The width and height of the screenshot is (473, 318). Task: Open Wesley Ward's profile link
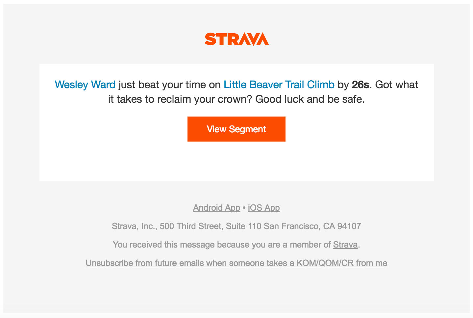[85, 85]
